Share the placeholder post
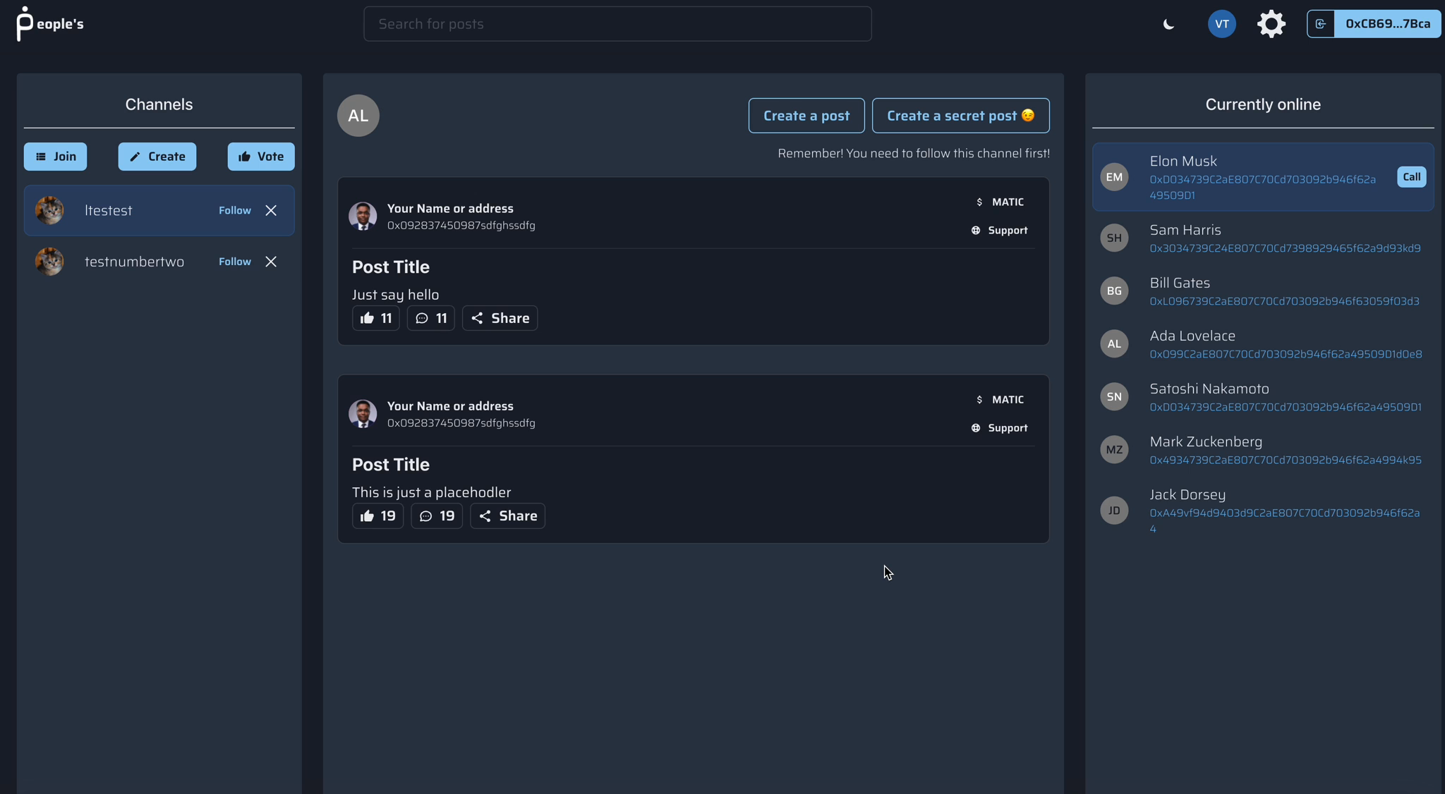The image size is (1445, 794). click(508, 516)
